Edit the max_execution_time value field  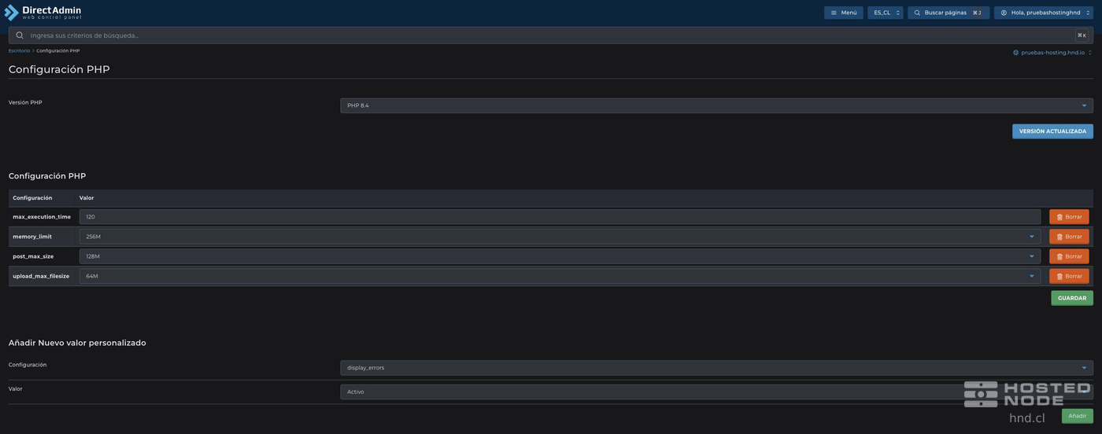click(x=560, y=217)
